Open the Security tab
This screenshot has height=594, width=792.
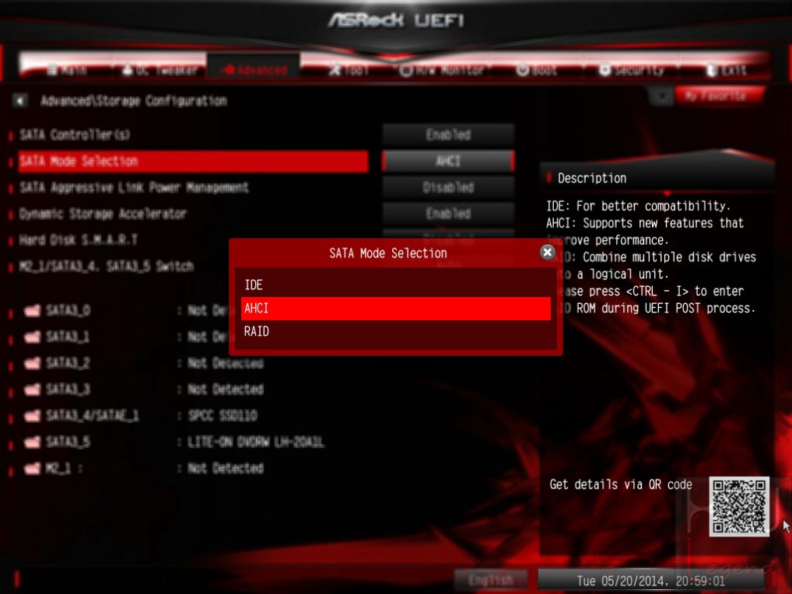[x=632, y=70]
